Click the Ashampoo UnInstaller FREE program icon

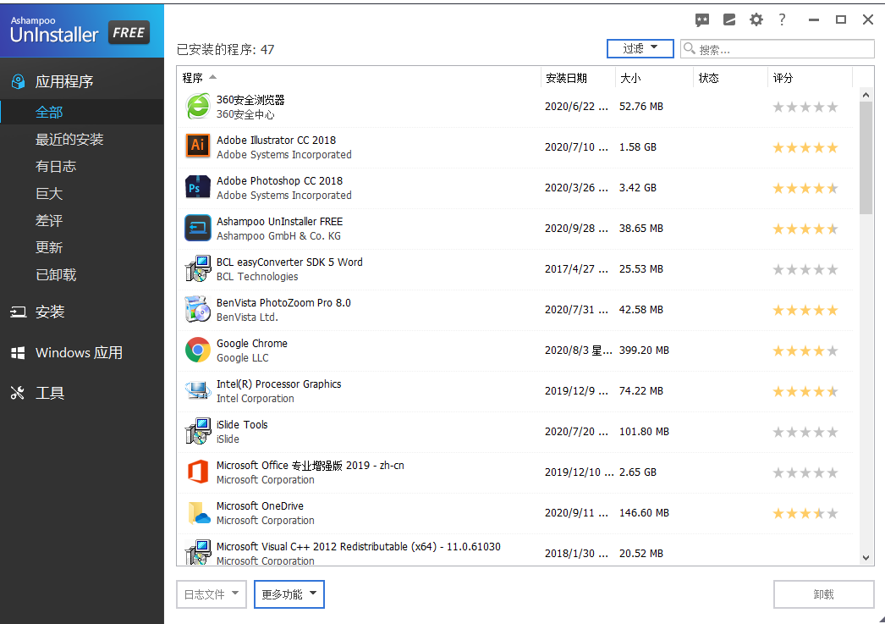click(x=198, y=228)
